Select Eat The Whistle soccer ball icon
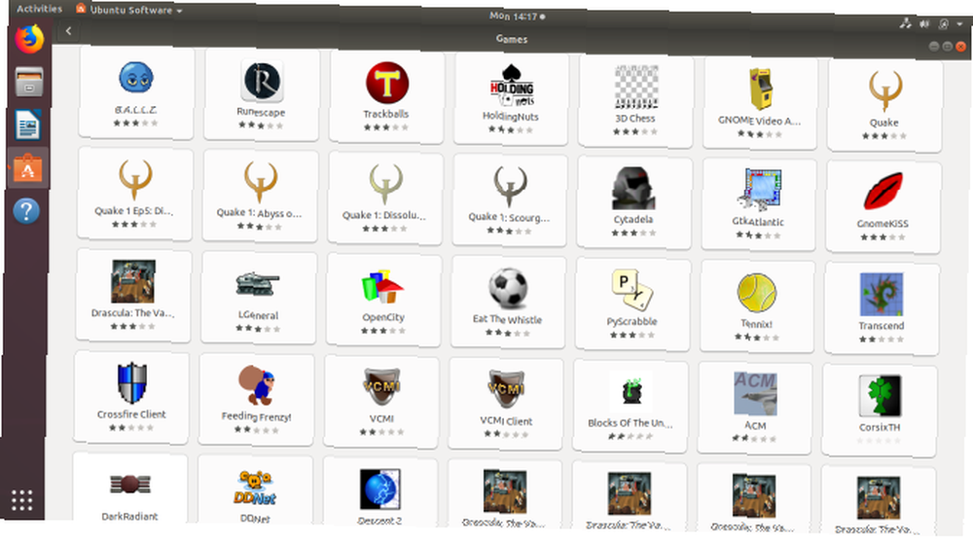This screenshot has width=973, height=539. (x=508, y=288)
